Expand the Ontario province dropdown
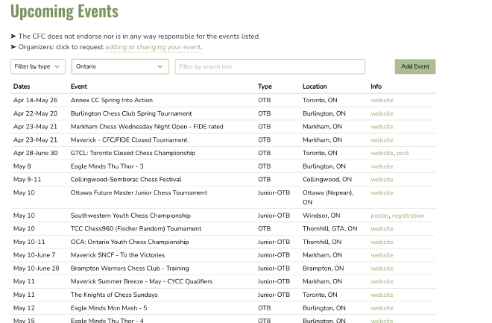This screenshot has height=323, width=492. tap(120, 66)
